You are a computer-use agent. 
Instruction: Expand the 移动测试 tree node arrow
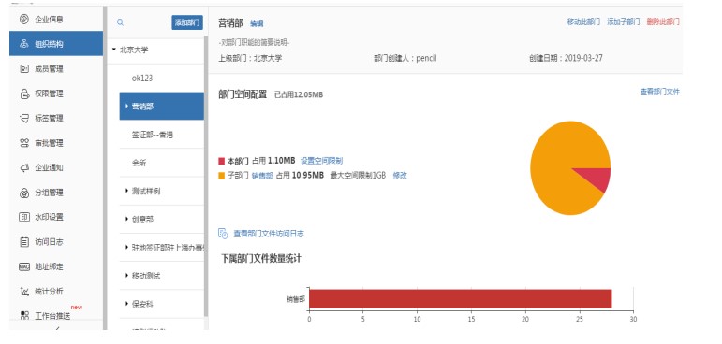(x=126, y=276)
